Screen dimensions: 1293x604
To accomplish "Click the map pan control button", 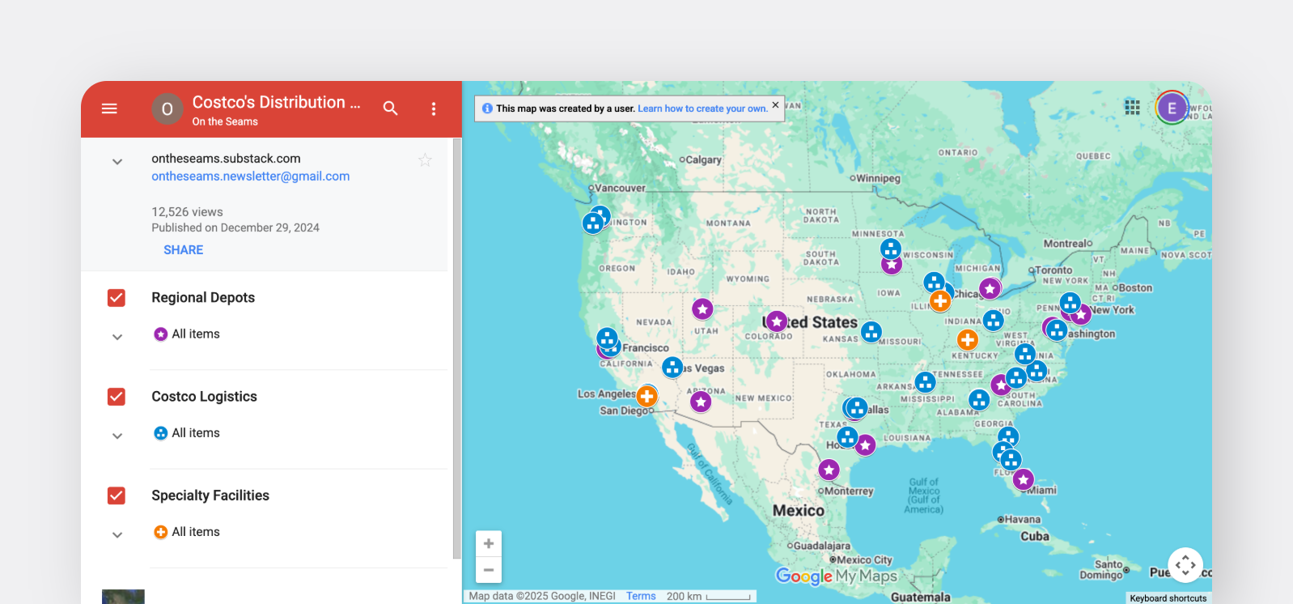I will click(1185, 565).
